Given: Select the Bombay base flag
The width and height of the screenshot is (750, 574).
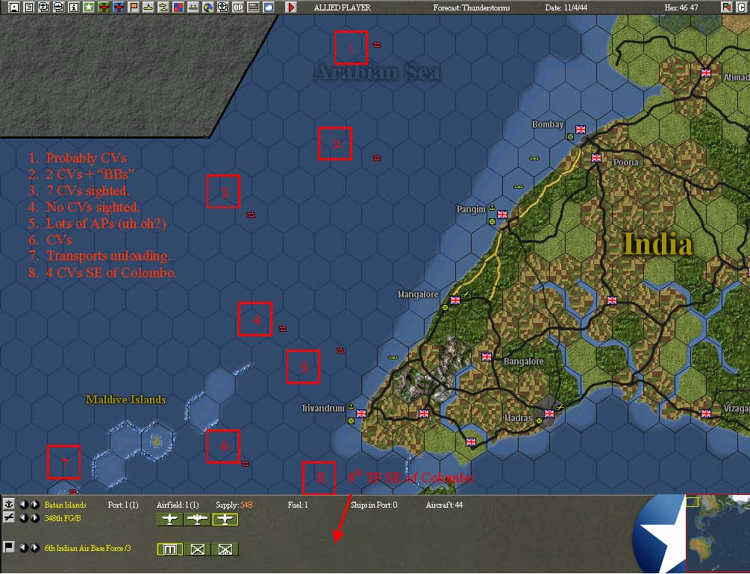Looking at the screenshot, I should (581, 130).
